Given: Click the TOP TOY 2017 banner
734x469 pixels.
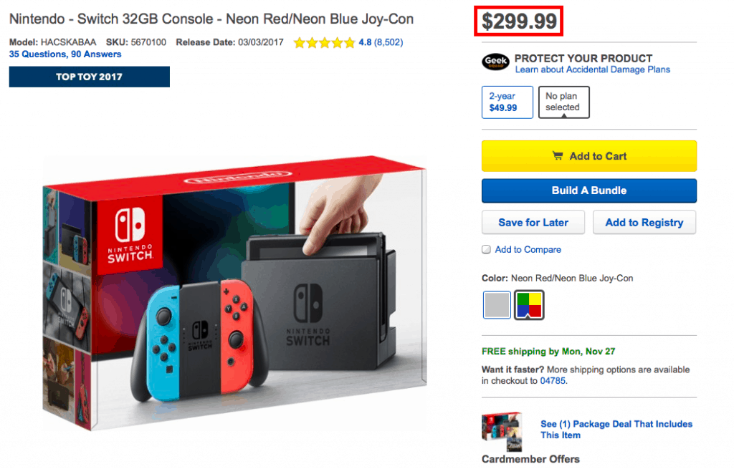Looking at the screenshot, I should point(89,77).
